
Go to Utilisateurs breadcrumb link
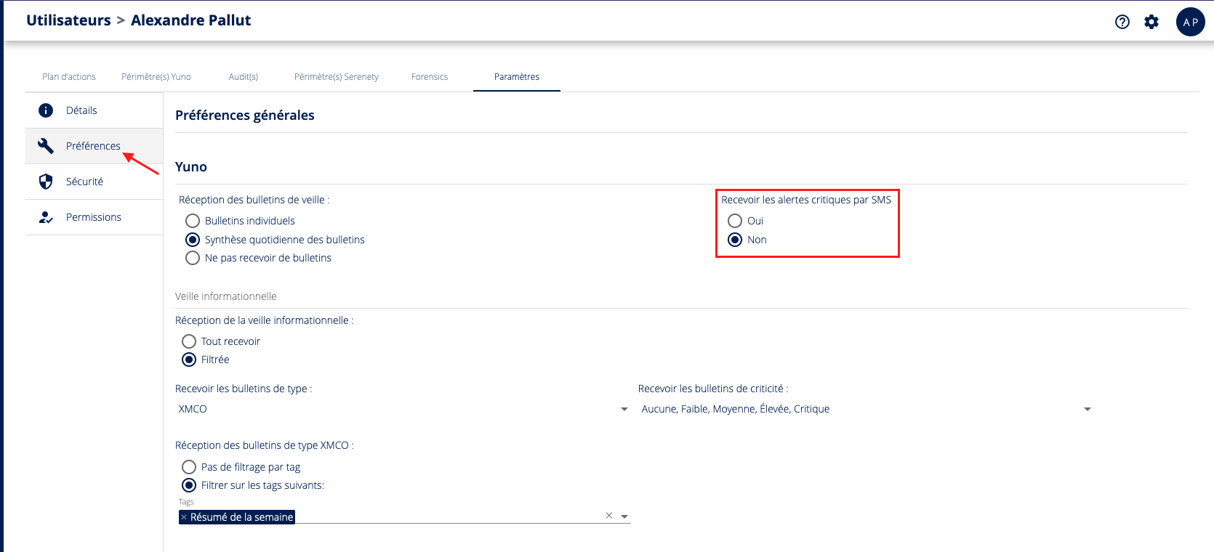pyautogui.click(x=68, y=20)
